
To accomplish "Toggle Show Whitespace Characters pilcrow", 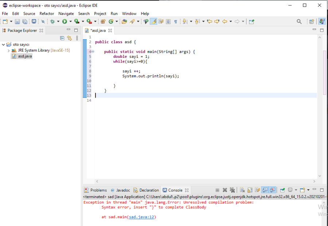I will point(175,22).
